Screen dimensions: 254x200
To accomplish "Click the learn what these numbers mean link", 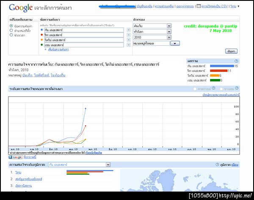I will coord(221,95).
